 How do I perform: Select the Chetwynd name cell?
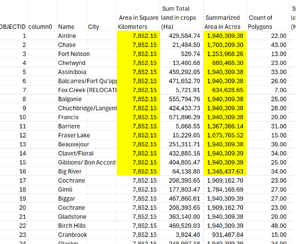pos(72,63)
